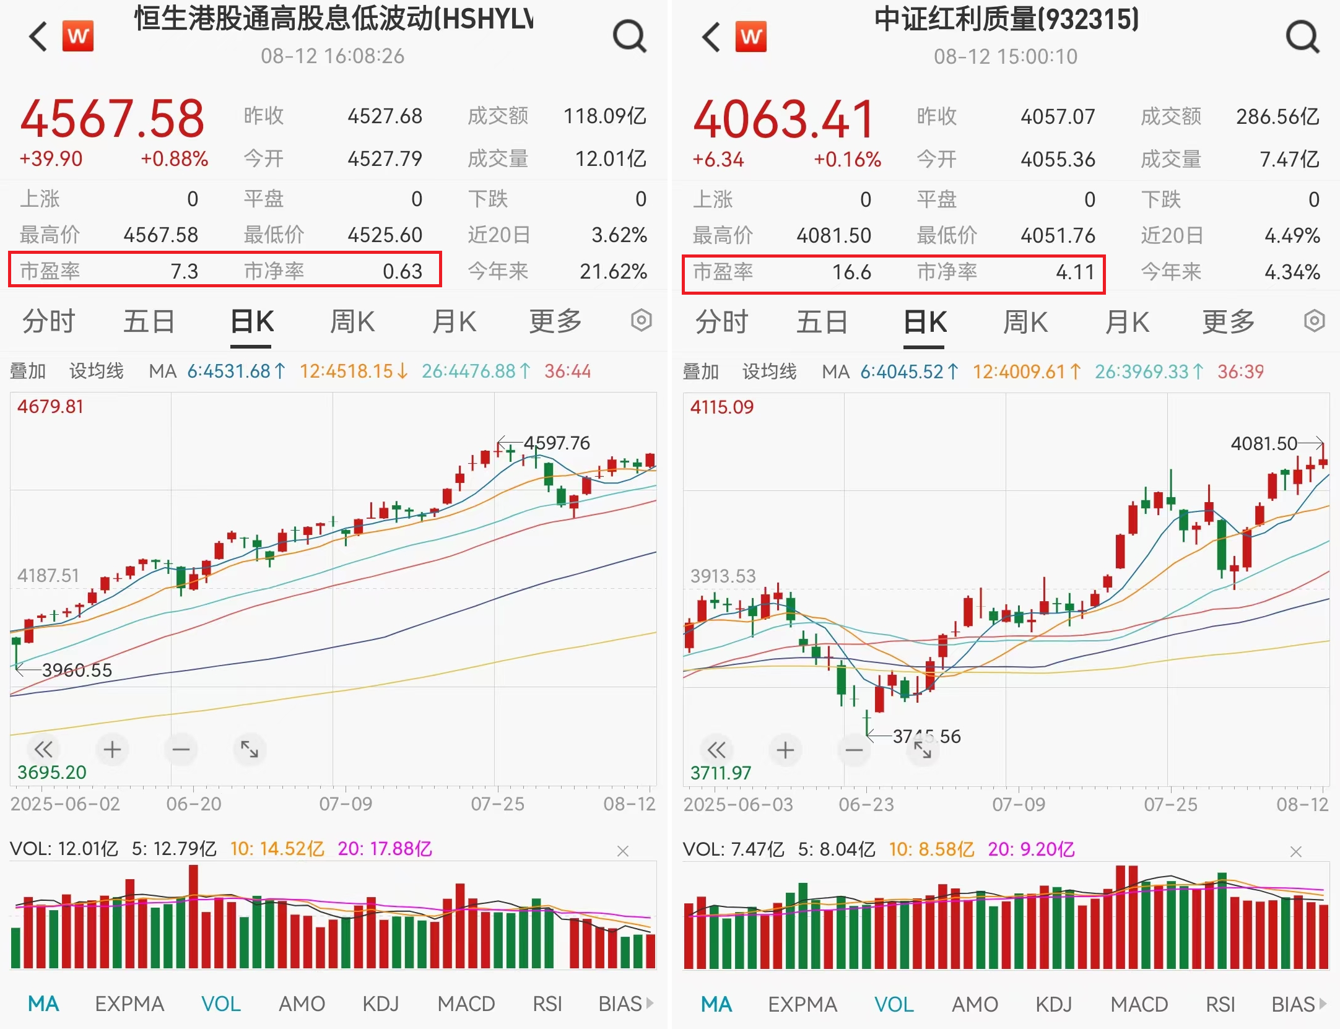This screenshot has height=1029, width=1340.
Task: Switch 932315 chart to 周K view
Action: click(1025, 322)
